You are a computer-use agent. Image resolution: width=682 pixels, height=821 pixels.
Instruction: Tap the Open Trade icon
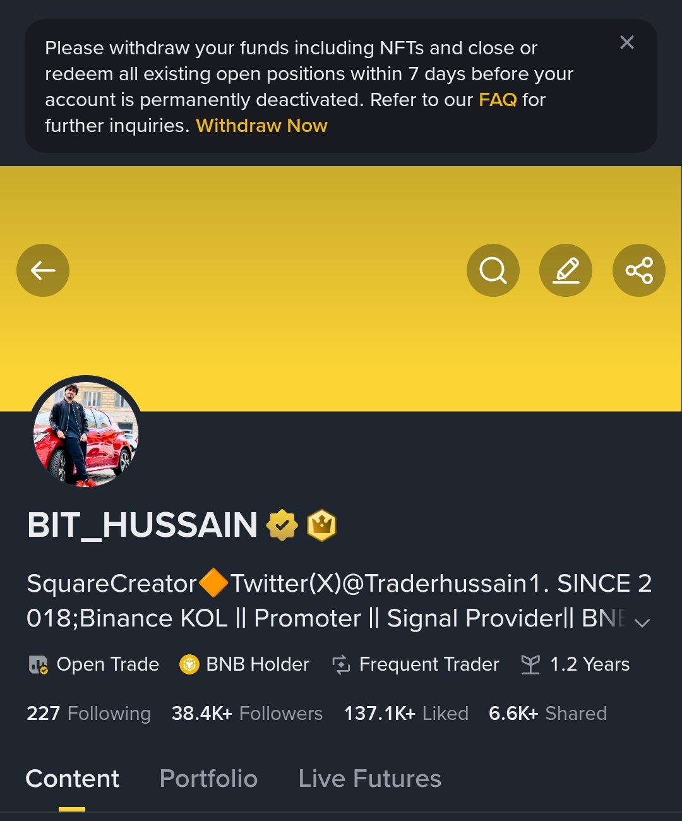(39, 664)
